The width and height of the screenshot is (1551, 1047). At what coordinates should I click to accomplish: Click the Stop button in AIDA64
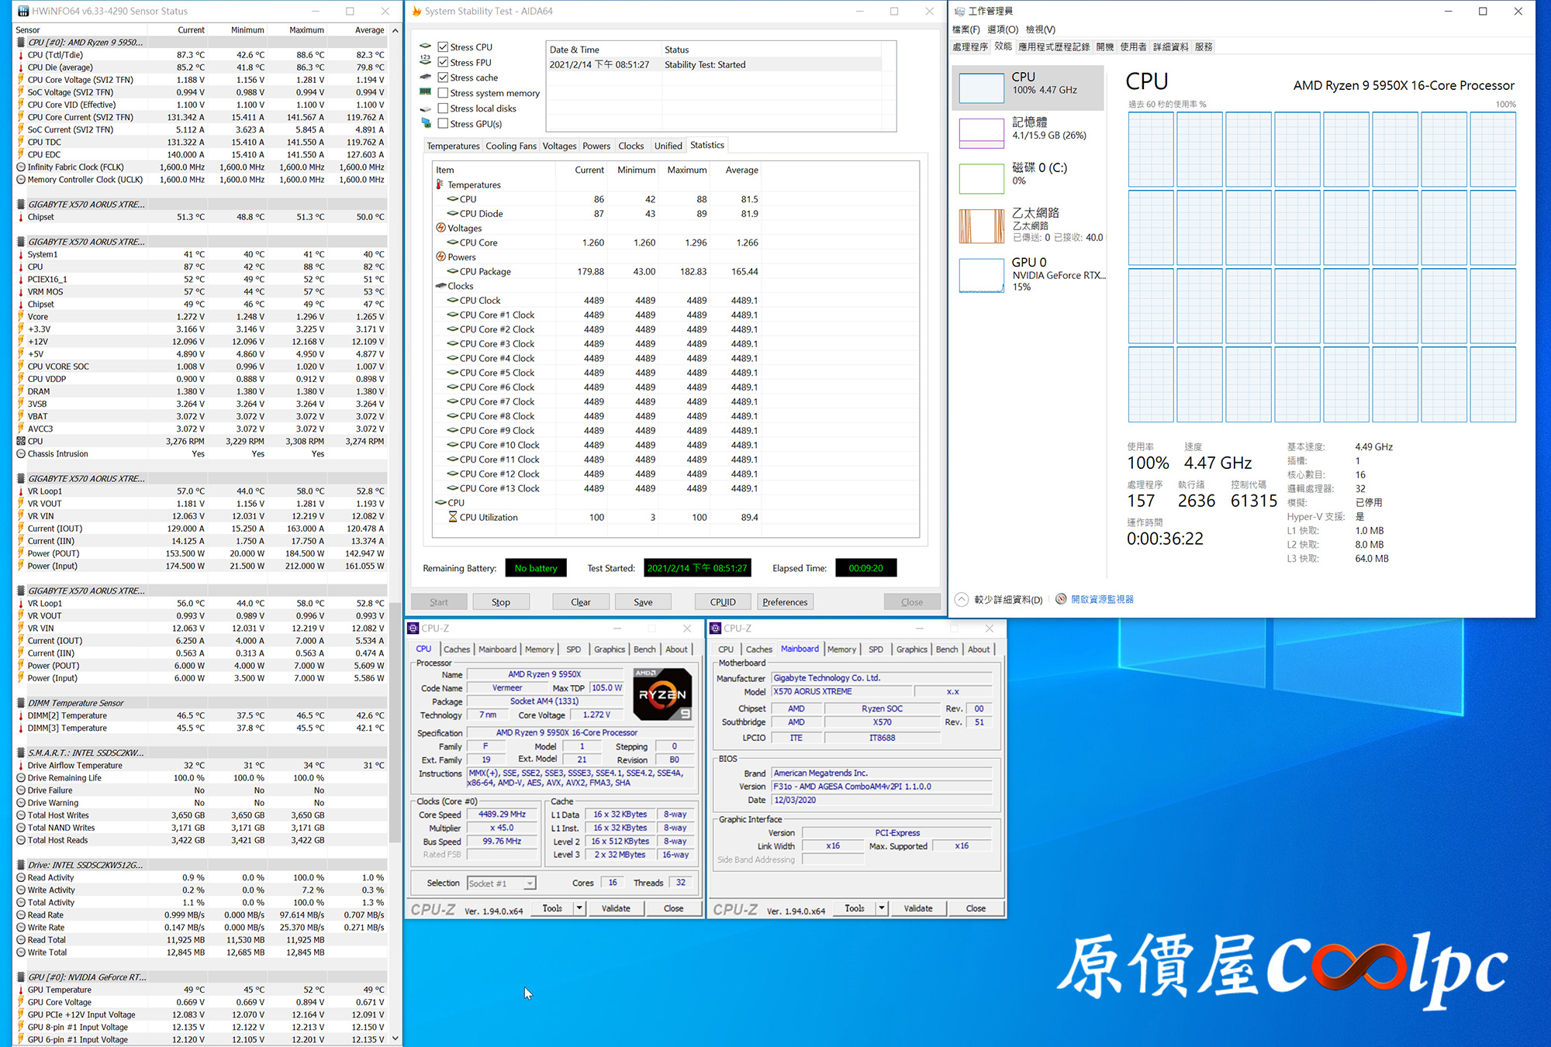[501, 602]
